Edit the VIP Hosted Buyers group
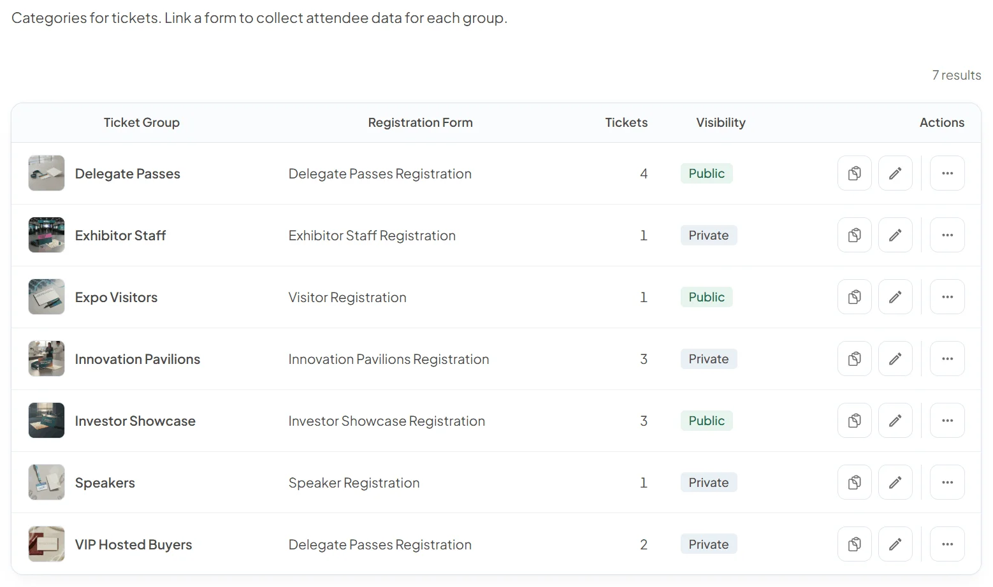 (895, 544)
